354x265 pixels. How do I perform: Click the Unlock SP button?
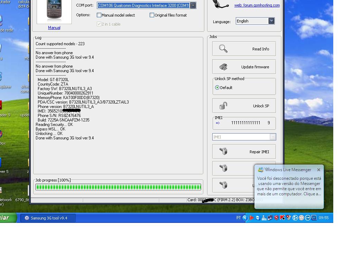244,106
